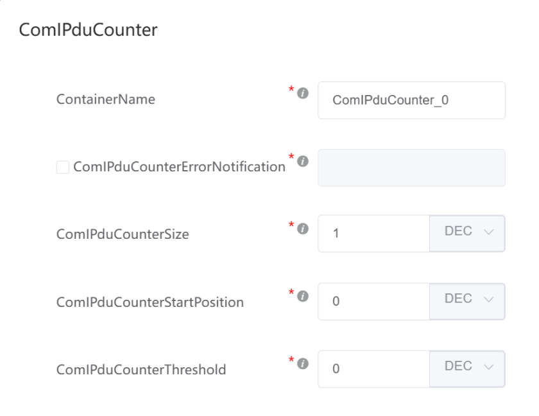The height and width of the screenshot is (416, 539).
Task: Click the ComIPduCounterStartPosition value field
Action: (373, 301)
